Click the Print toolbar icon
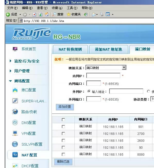Image resolution: width=154 pixels, height=168 pixels. point(101,14)
